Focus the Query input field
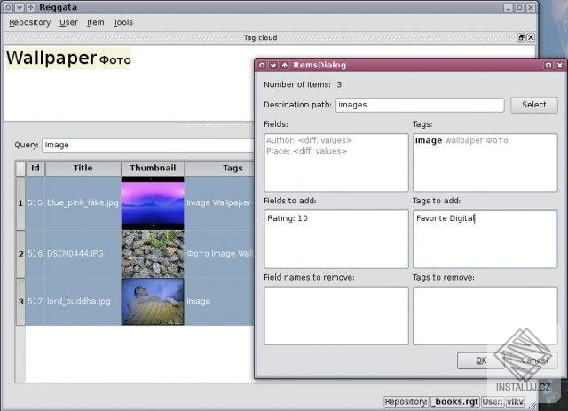Screen dimensions: 568x411 pyautogui.click(x=148, y=145)
